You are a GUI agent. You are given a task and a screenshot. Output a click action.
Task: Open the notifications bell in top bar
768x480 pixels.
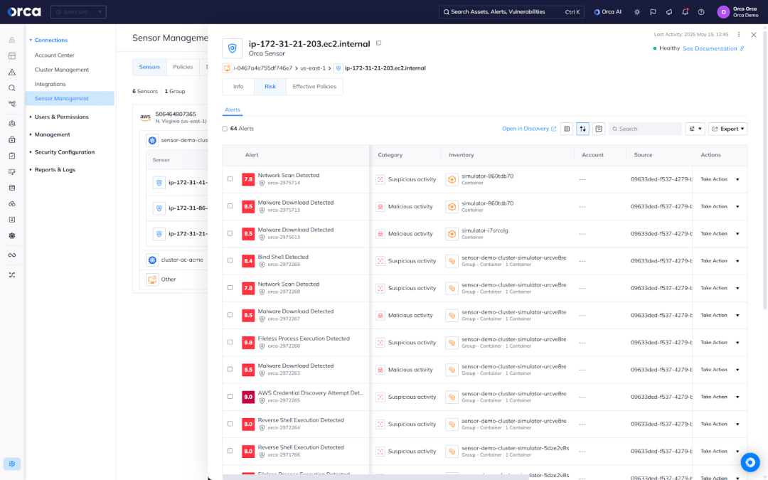coord(685,12)
